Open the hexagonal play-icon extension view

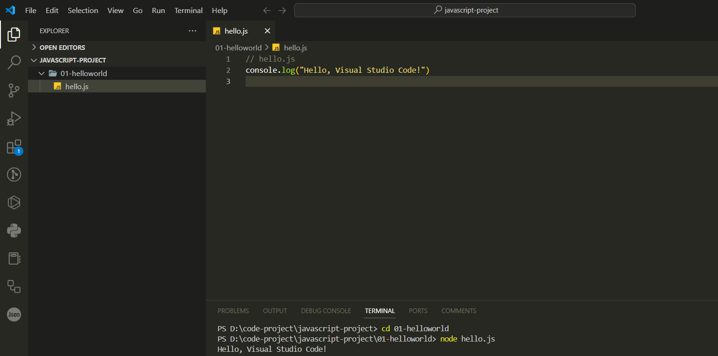14,202
